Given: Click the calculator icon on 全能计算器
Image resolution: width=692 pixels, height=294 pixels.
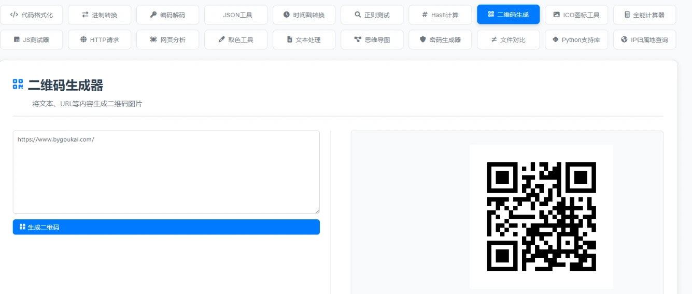Looking at the screenshot, I should point(627,15).
